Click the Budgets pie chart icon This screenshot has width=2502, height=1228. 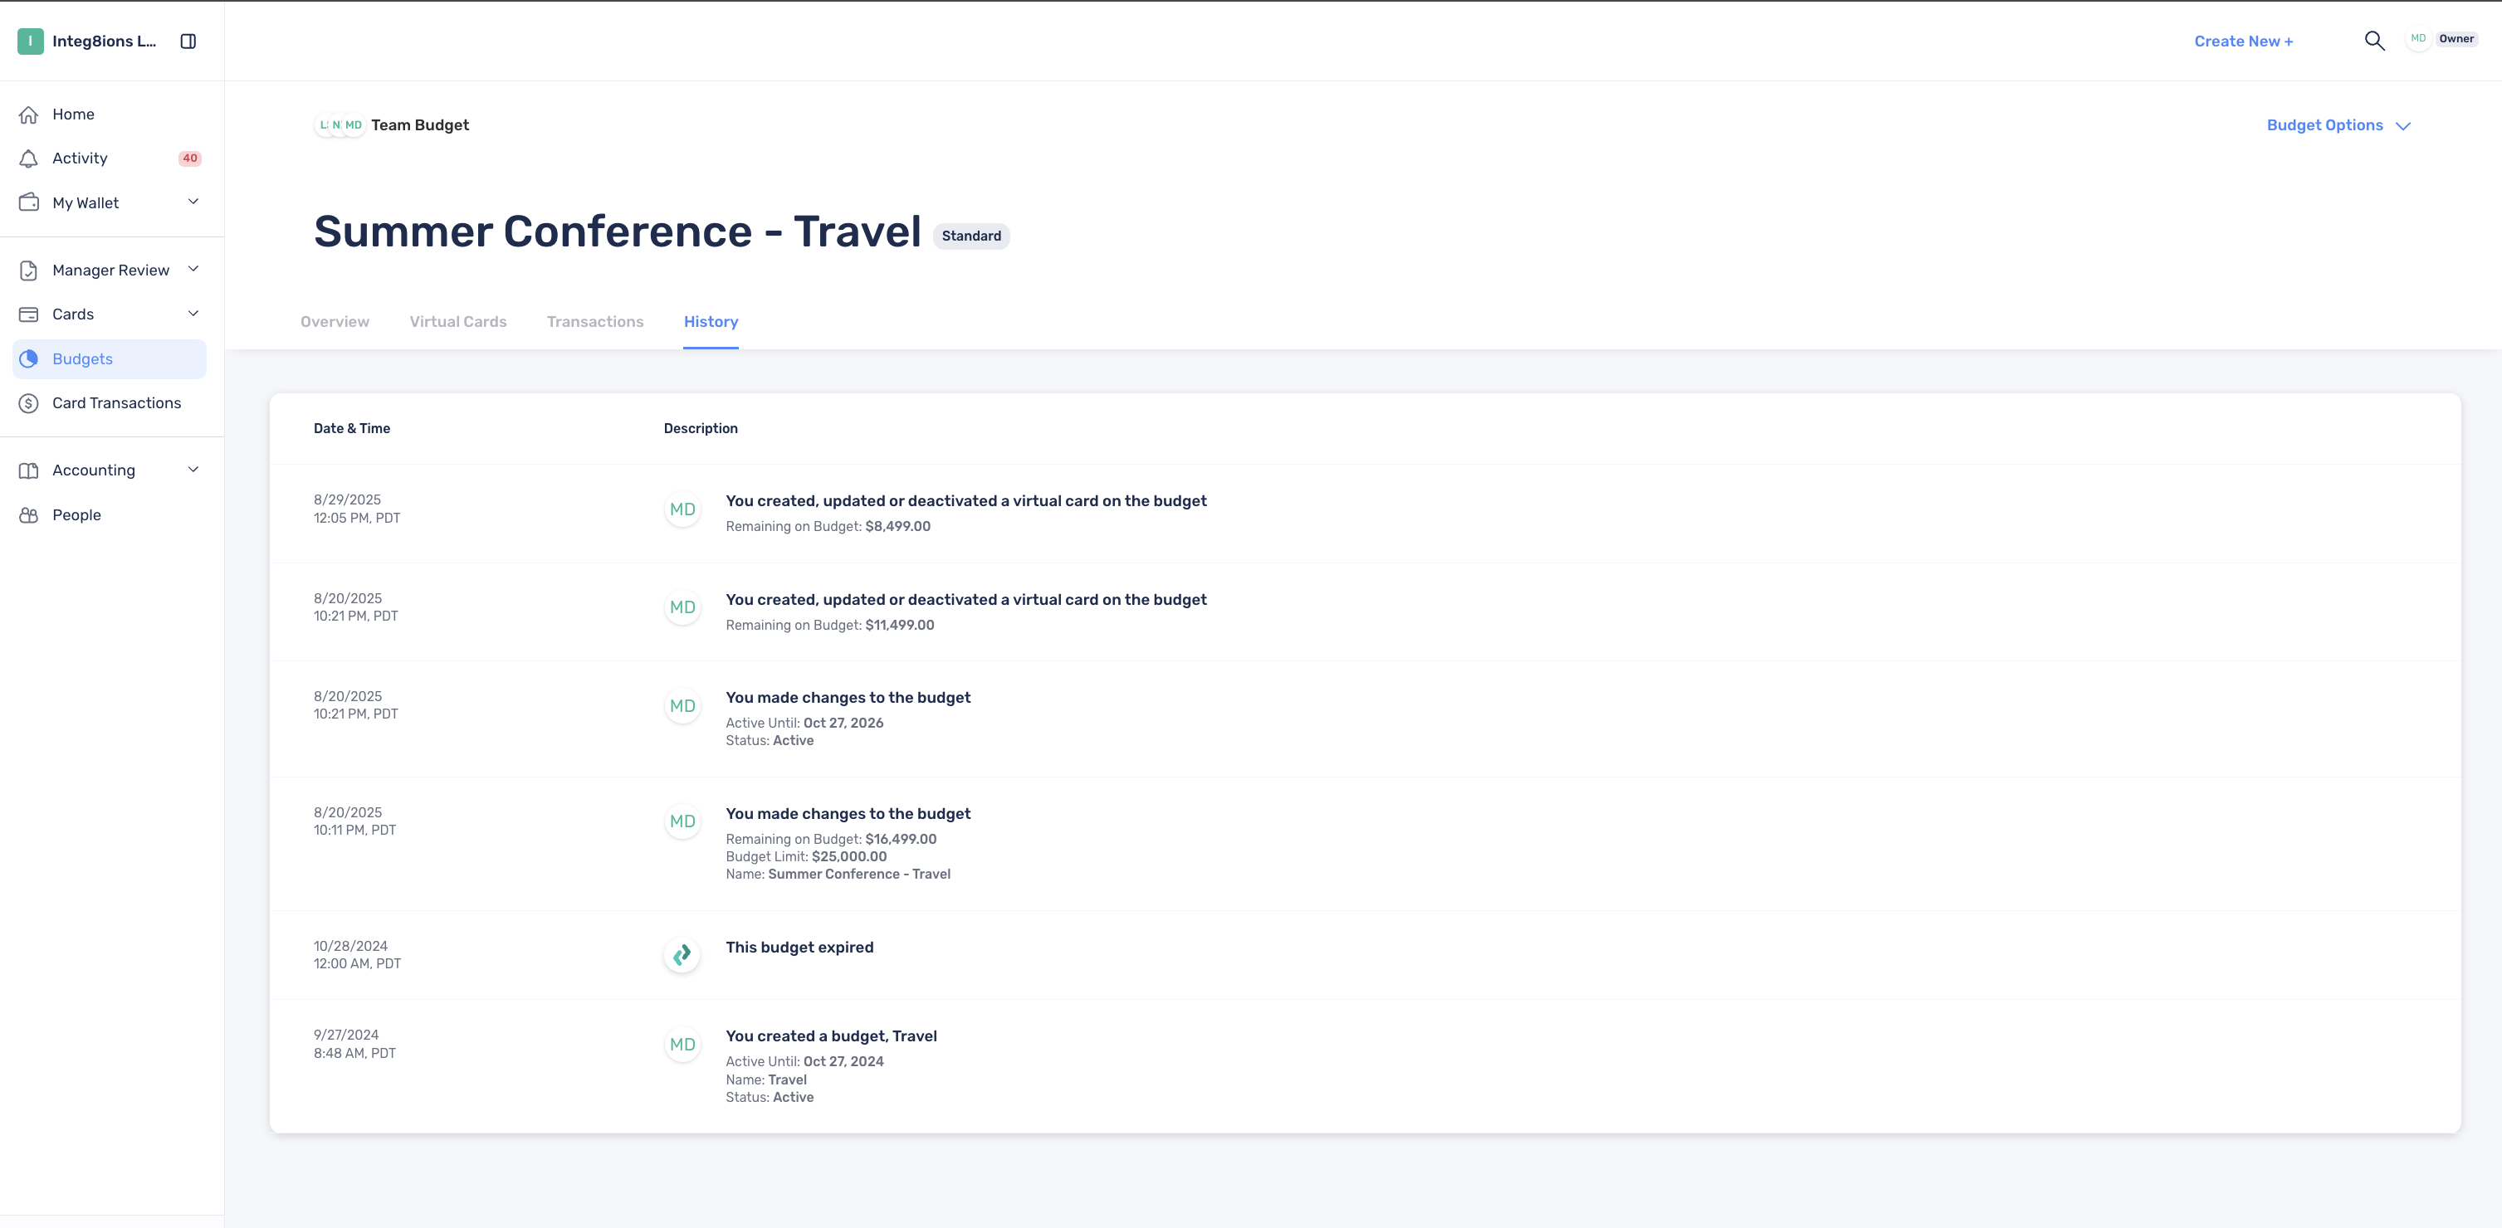pos(29,359)
